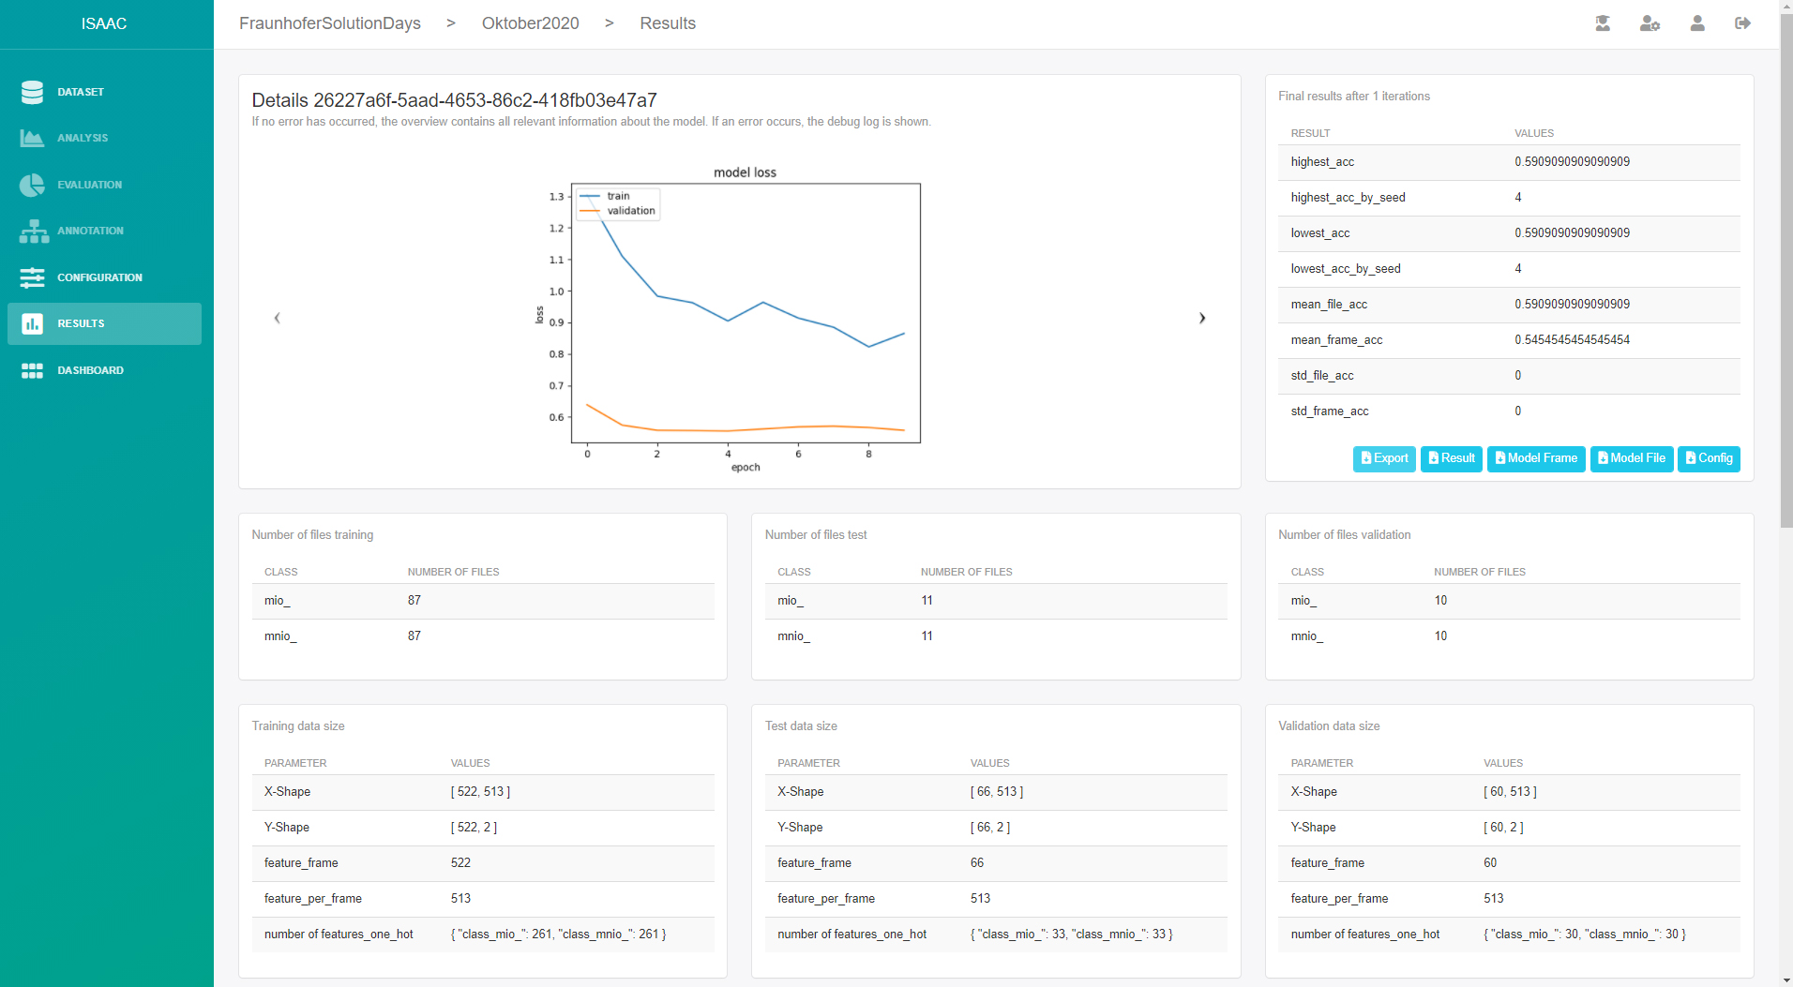Viewport: 1793px width, 987px height.
Task: Click the Dataset database icon
Action: tap(32, 92)
